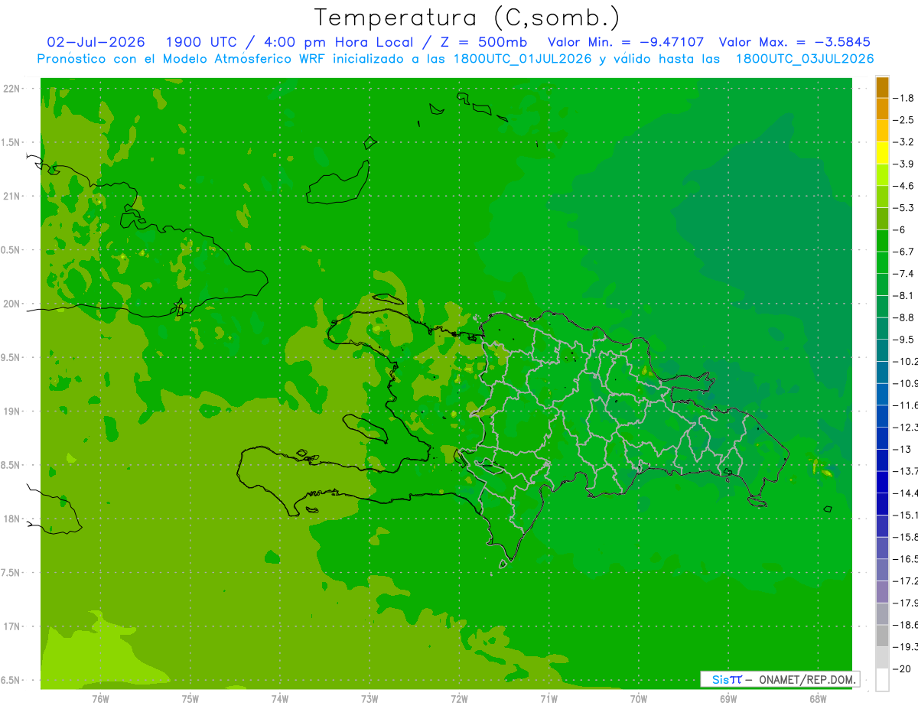This screenshot has height=709, width=918.
Task: Click the colorbar label "-20"
Action: (902, 669)
